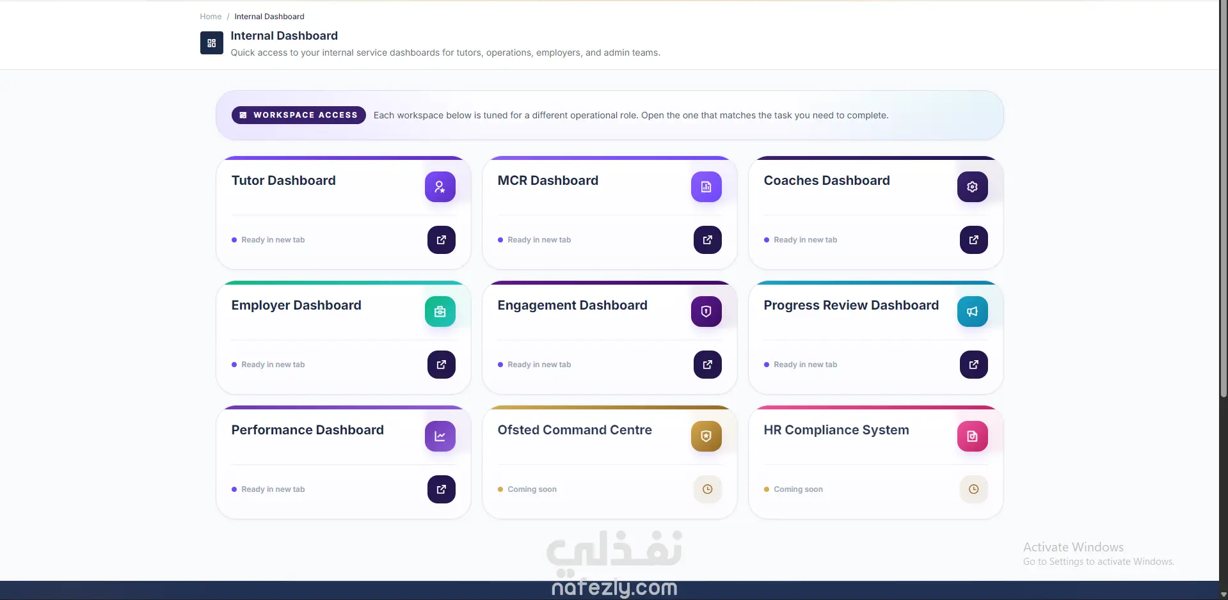Click 'Ready in new tab' under Engagement Dashboard
This screenshot has height=600, width=1228.
tap(539, 365)
